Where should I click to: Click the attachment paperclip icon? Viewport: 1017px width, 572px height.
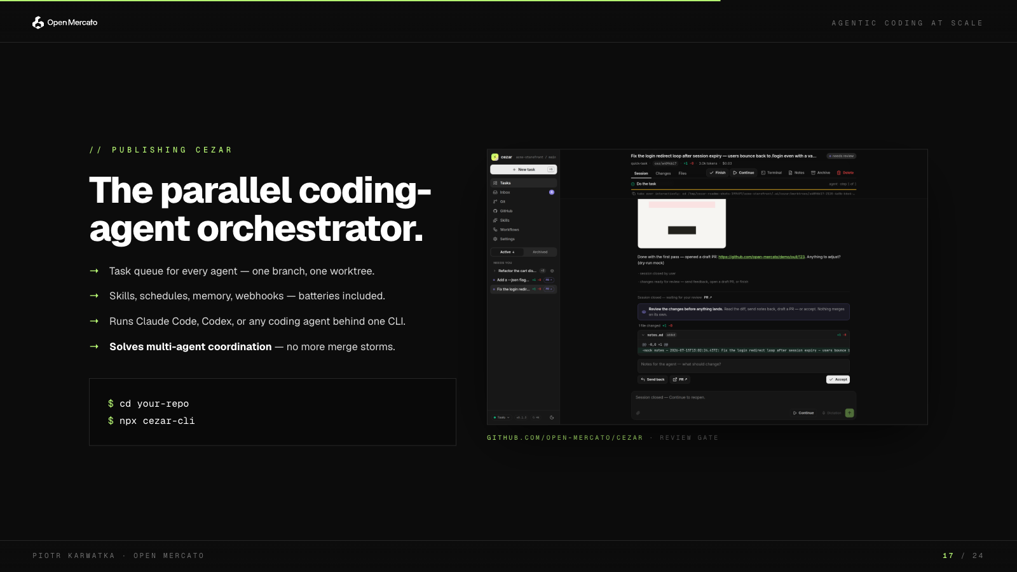pos(638,413)
